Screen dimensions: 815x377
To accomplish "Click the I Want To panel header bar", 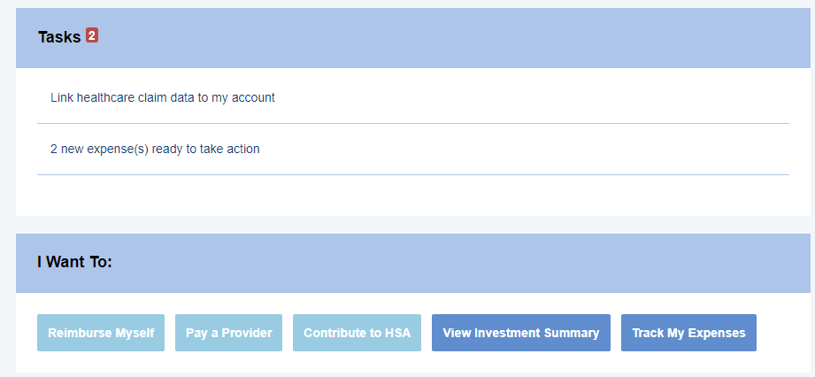I will [442, 263].
